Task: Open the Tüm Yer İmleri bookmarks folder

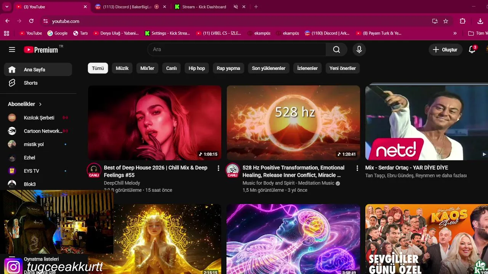Action: click(478, 33)
